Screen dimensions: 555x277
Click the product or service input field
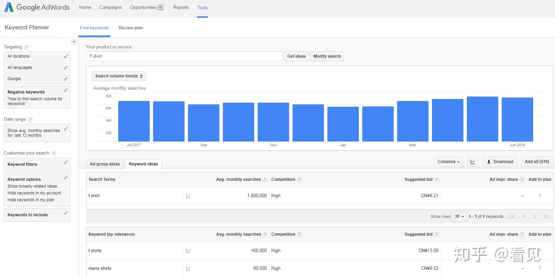(x=184, y=56)
